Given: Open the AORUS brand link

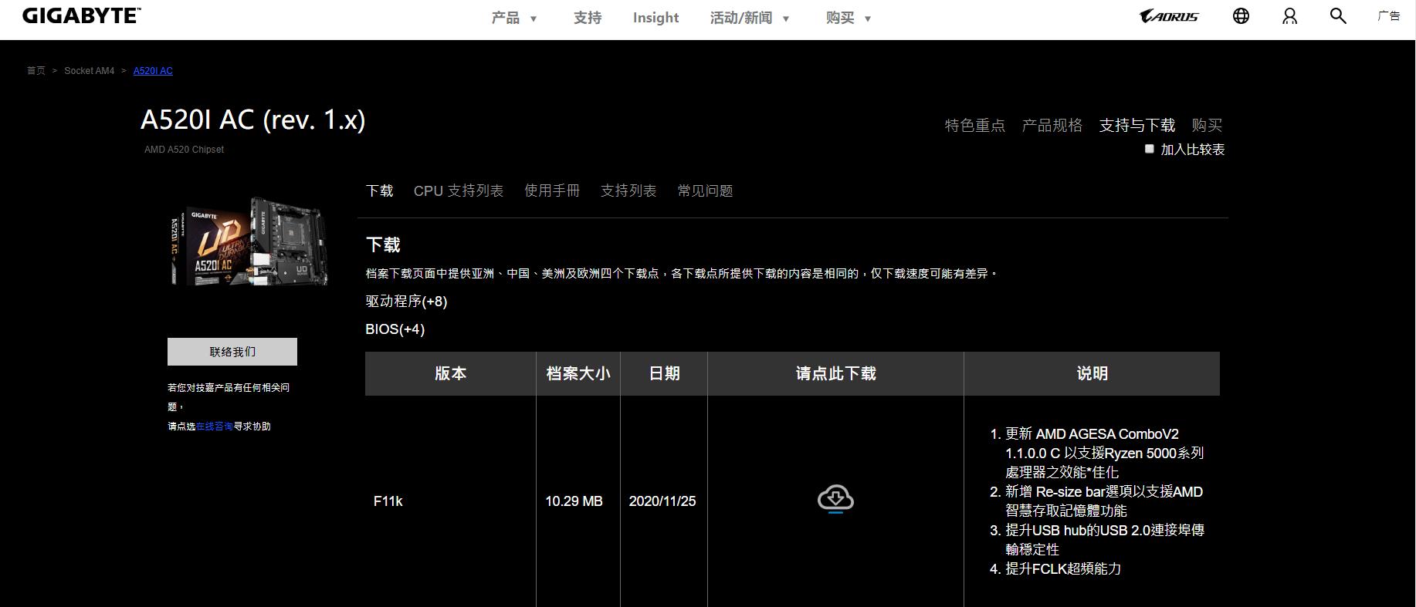Looking at the screenshot, I should click(1169, 16).
